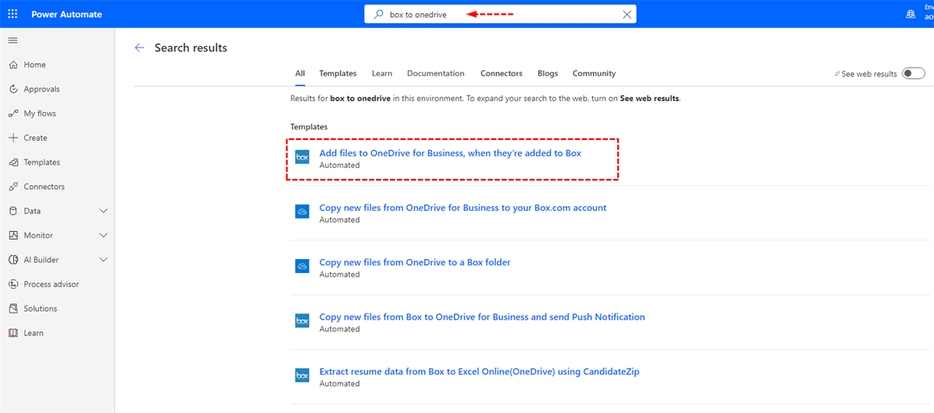934x413 pixels.
Task: Expand the Monitor menu chevron
Action: pyautogui.click(x=104, y=235)
